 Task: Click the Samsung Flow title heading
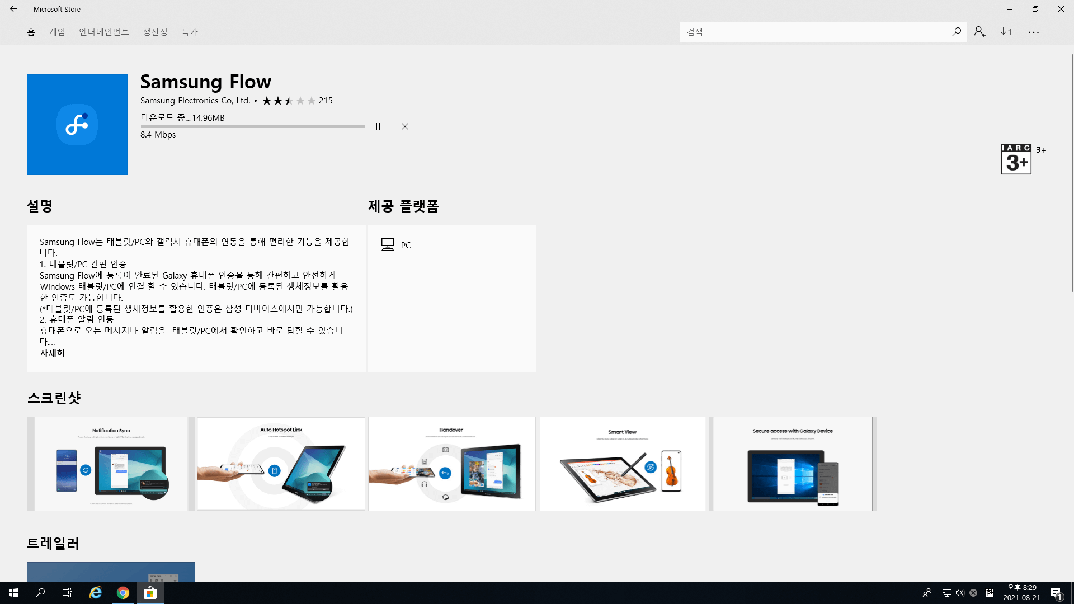pyautogui.click(x=206, y=82)
